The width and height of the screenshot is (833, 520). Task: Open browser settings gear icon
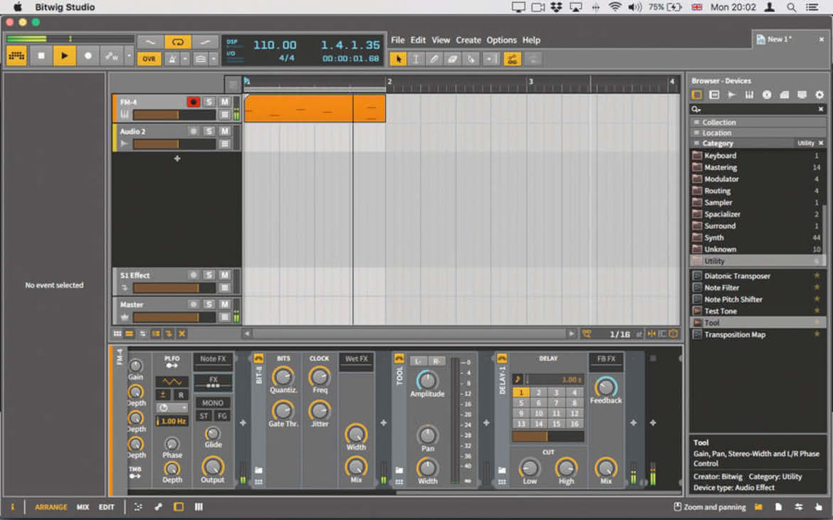click(x=819, y=95)
